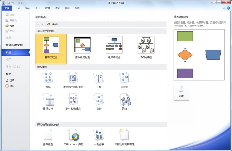Screen dimensions: 232x151
Task: Select the 详细网络图 template
Action: tap(146, 48)
